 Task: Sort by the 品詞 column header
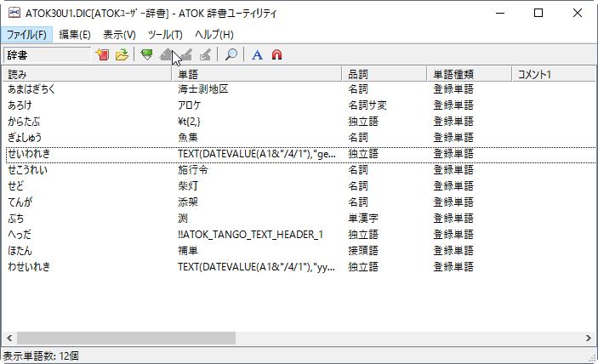[x=384, y=74]
